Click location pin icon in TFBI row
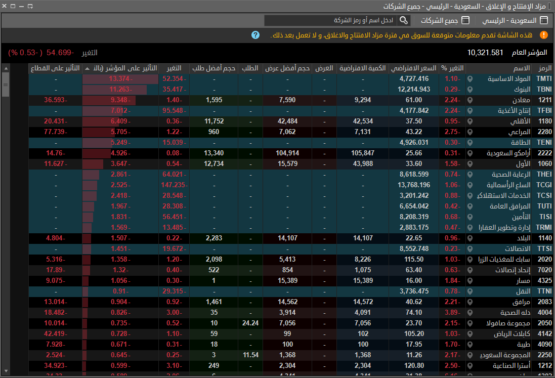The height and width of the screenshot is (378, 555). (469, 111)
